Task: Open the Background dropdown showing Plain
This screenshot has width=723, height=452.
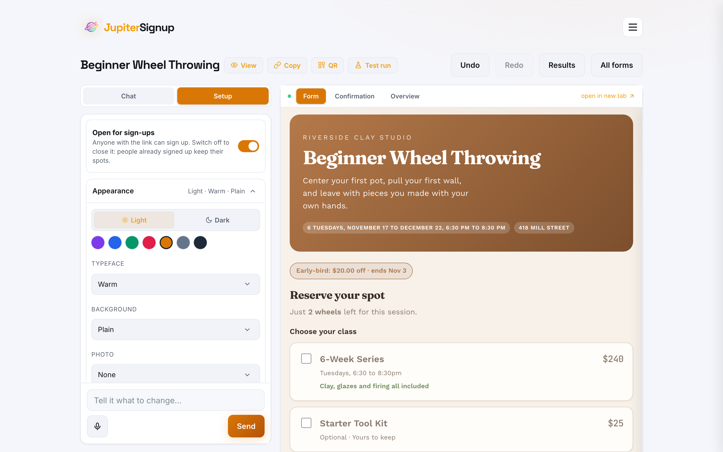Action: 176,329
